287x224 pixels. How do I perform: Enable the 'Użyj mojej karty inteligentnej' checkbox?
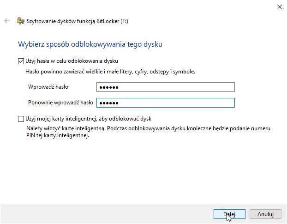tap(21, 119)
